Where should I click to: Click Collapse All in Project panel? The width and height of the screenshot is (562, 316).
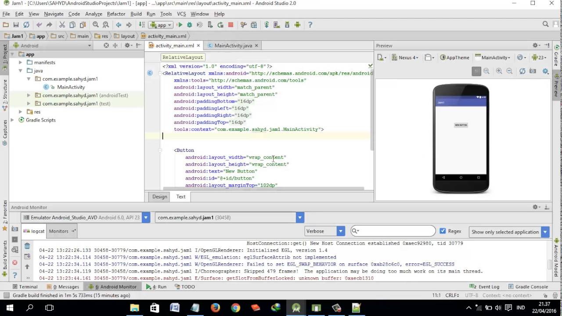[115, 45]
